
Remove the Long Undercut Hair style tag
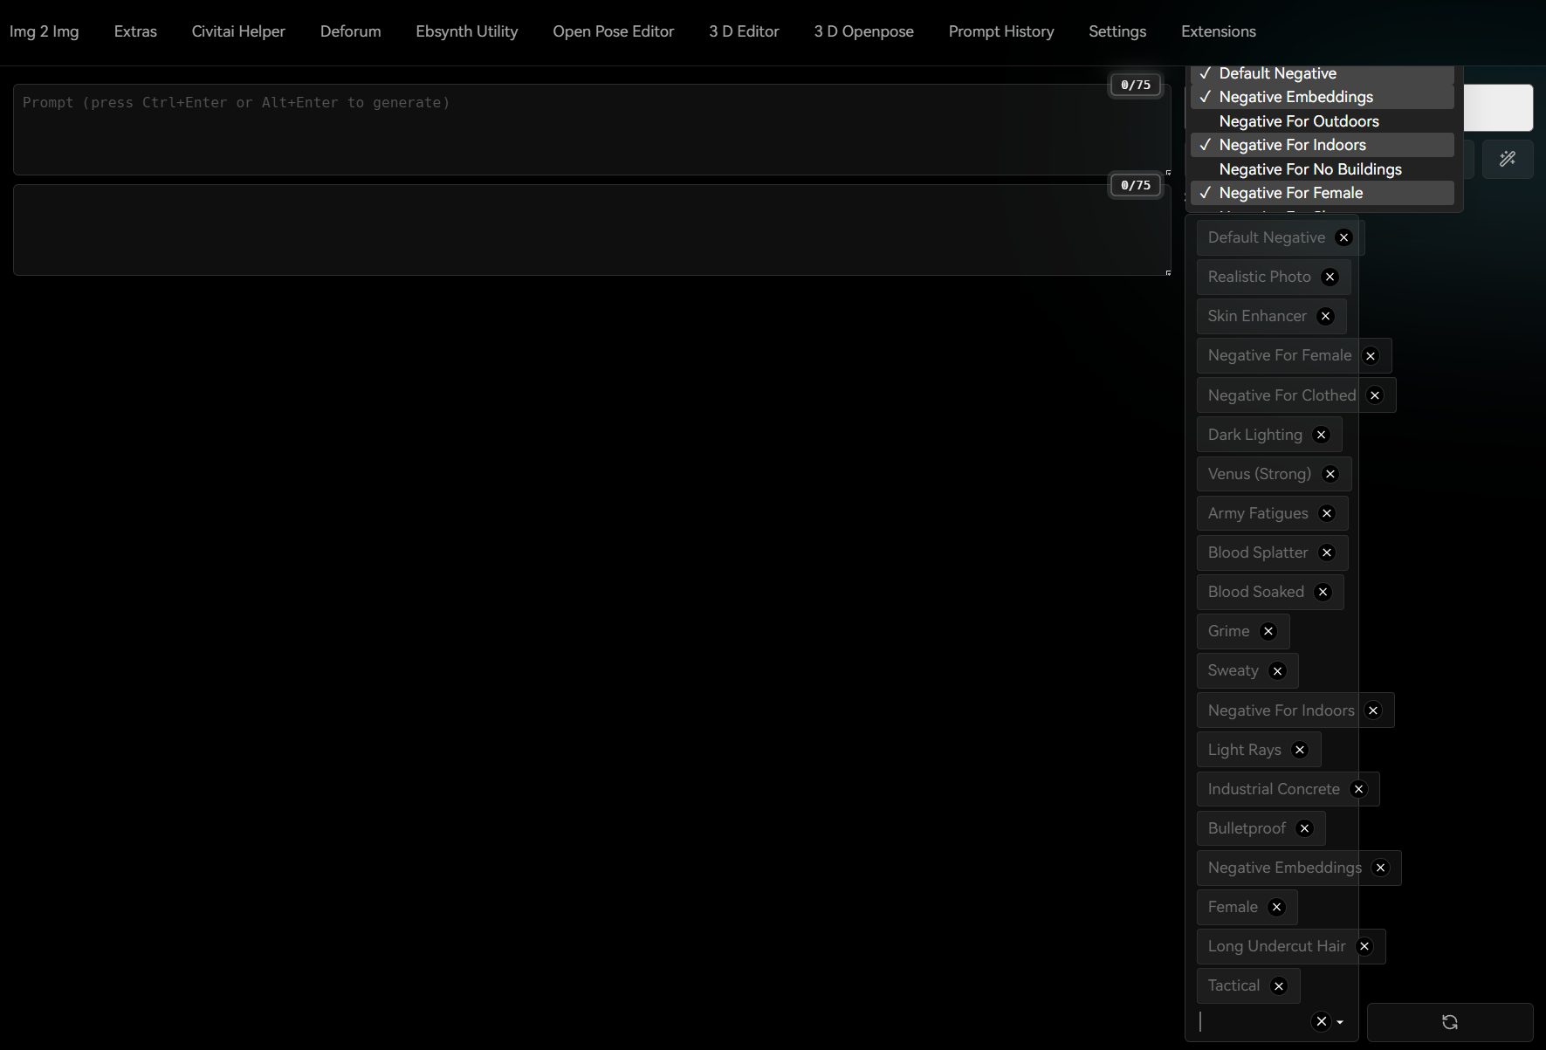click(1364, 946)
